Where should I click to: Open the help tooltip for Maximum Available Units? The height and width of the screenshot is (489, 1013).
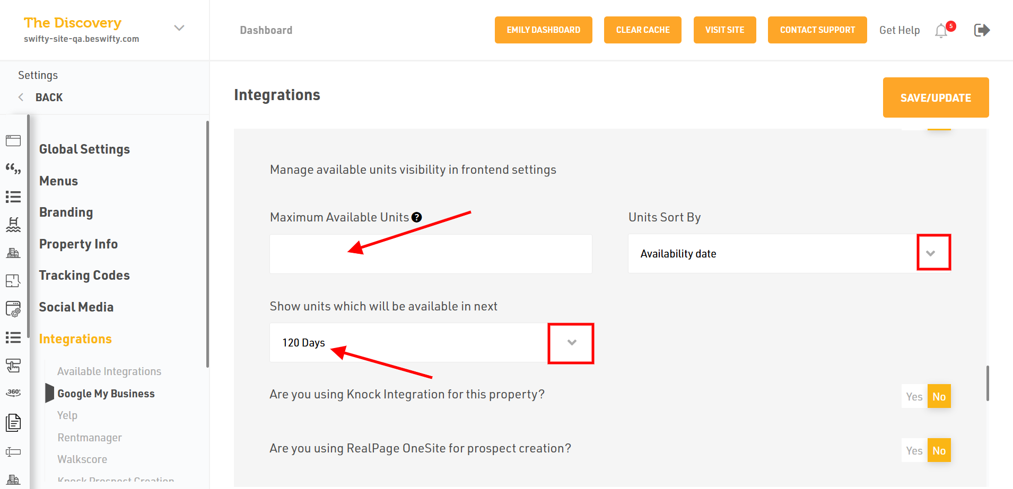click(417, 217)
